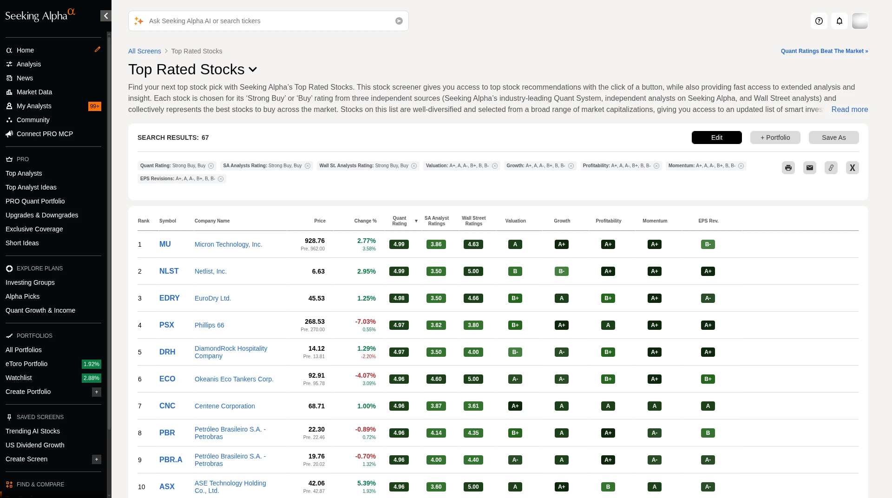Open the MU ticker symbol link

[x=165, y=244]
